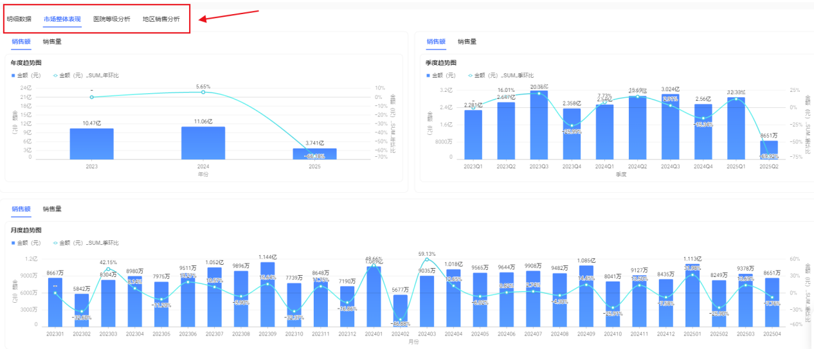Go to the 地区销售分析 tab
Screen dimensions: 814x349
click(x=161, y=19)
